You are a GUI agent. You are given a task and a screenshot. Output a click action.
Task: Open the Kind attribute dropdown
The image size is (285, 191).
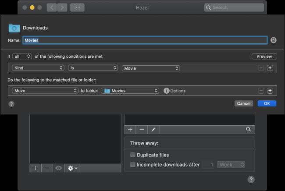38,68
